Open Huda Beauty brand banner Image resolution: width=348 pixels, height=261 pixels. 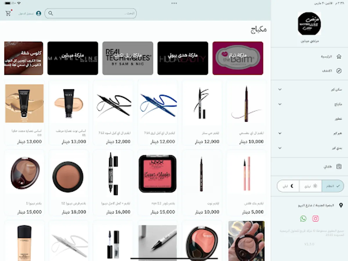[183, 58]
